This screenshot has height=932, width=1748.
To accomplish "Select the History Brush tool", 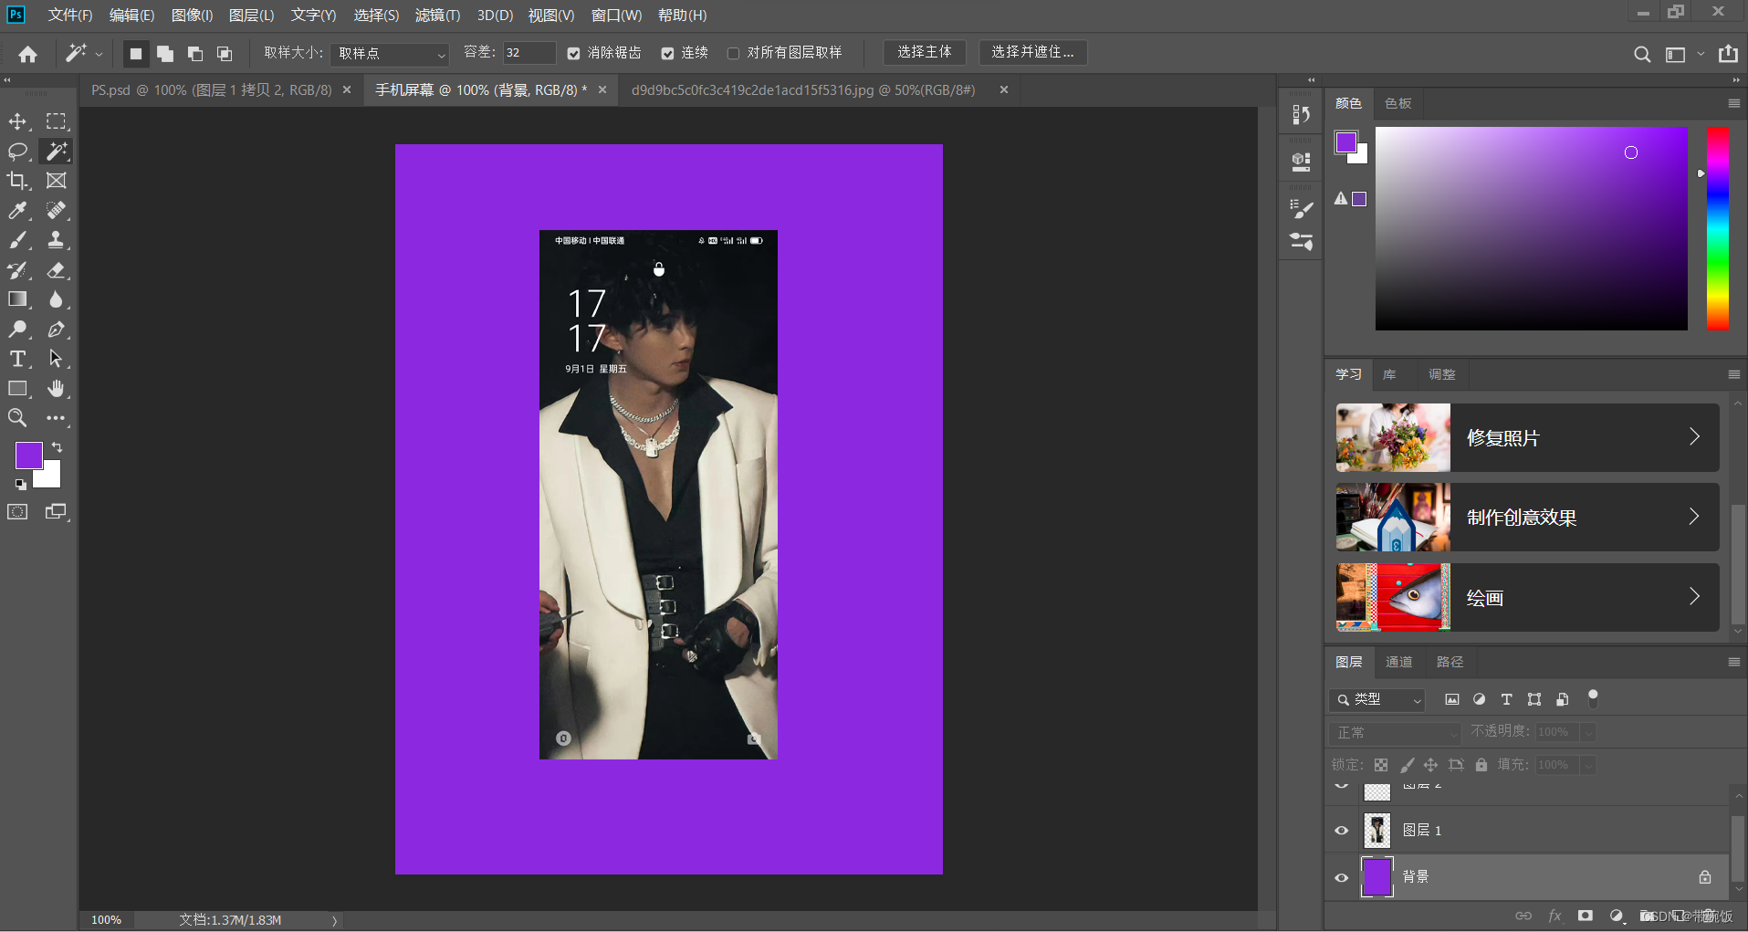I will tap(17, 270).
